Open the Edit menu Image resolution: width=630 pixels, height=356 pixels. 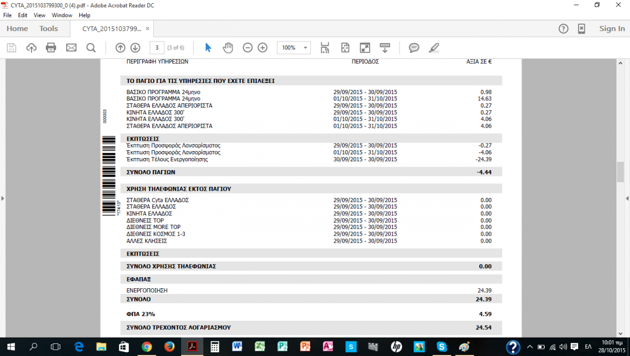23,15
